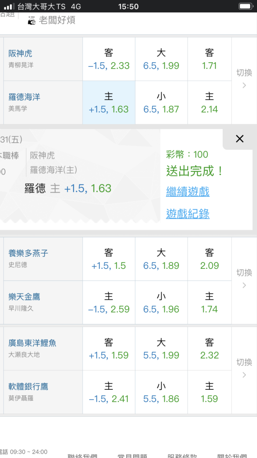Deselect the highlighted 主 +1.5, 1.63 bet
257x458 pixels.
pos(109,103)
